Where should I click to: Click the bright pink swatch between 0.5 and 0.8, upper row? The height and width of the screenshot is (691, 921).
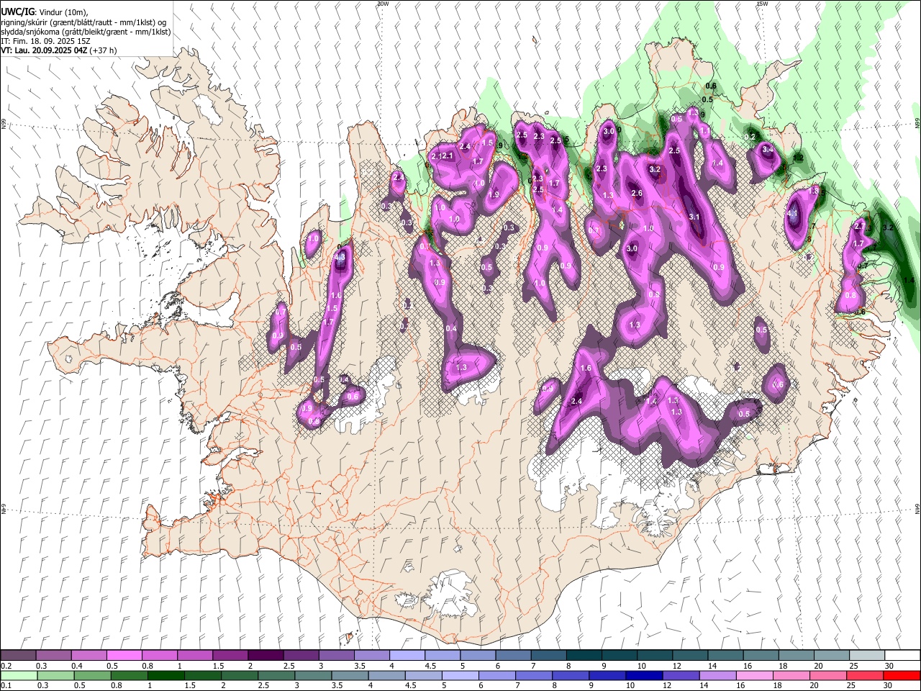click(124, 655)
